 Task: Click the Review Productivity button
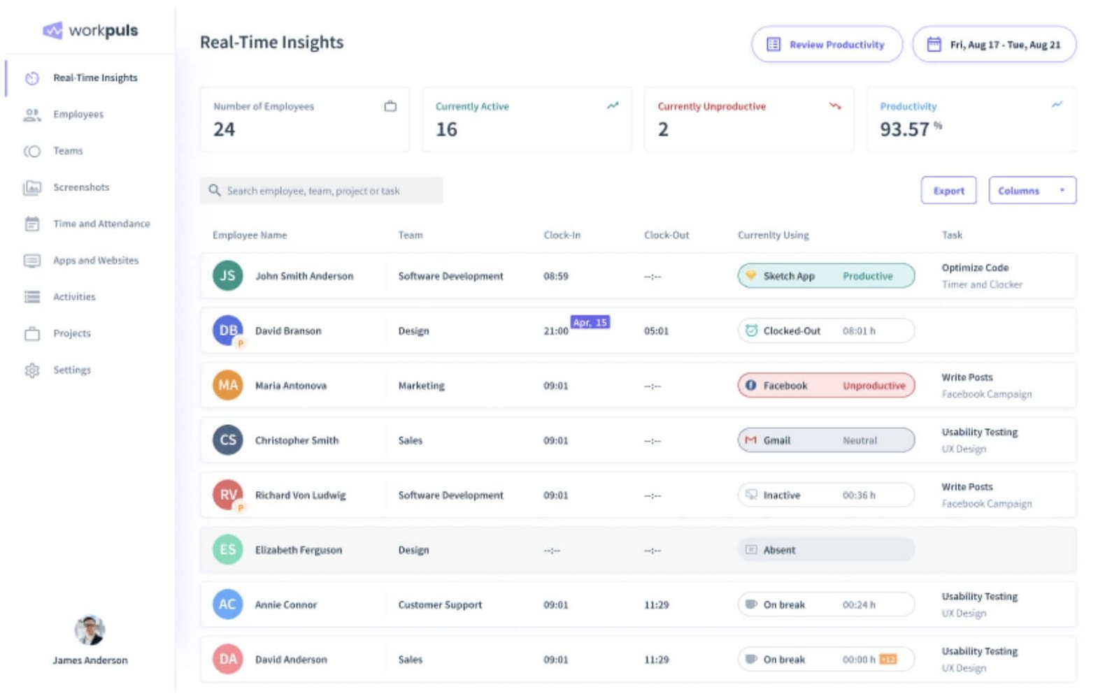[x=827, y=45]
